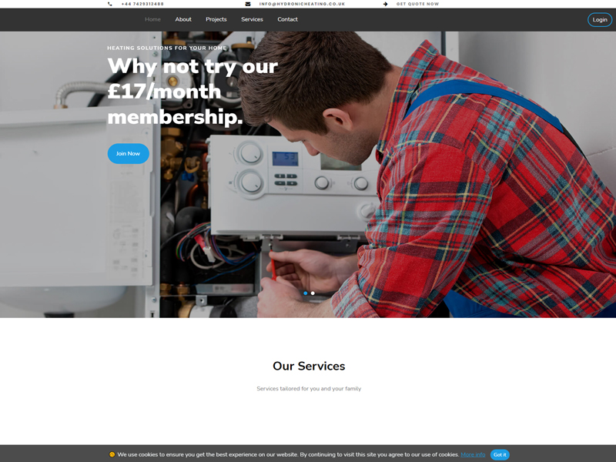
Task: Open the More info cookie link
Action: 473,454
